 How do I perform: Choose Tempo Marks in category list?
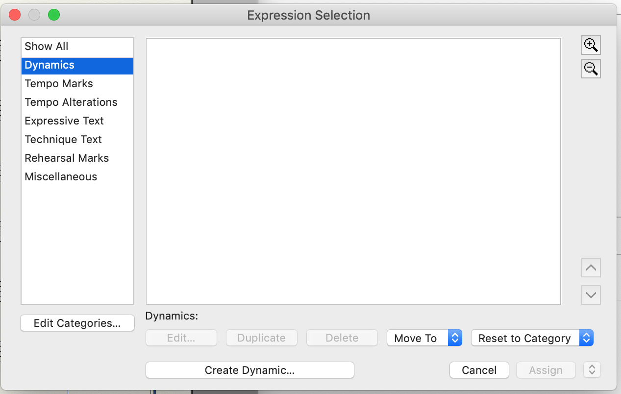click(59, 84)
